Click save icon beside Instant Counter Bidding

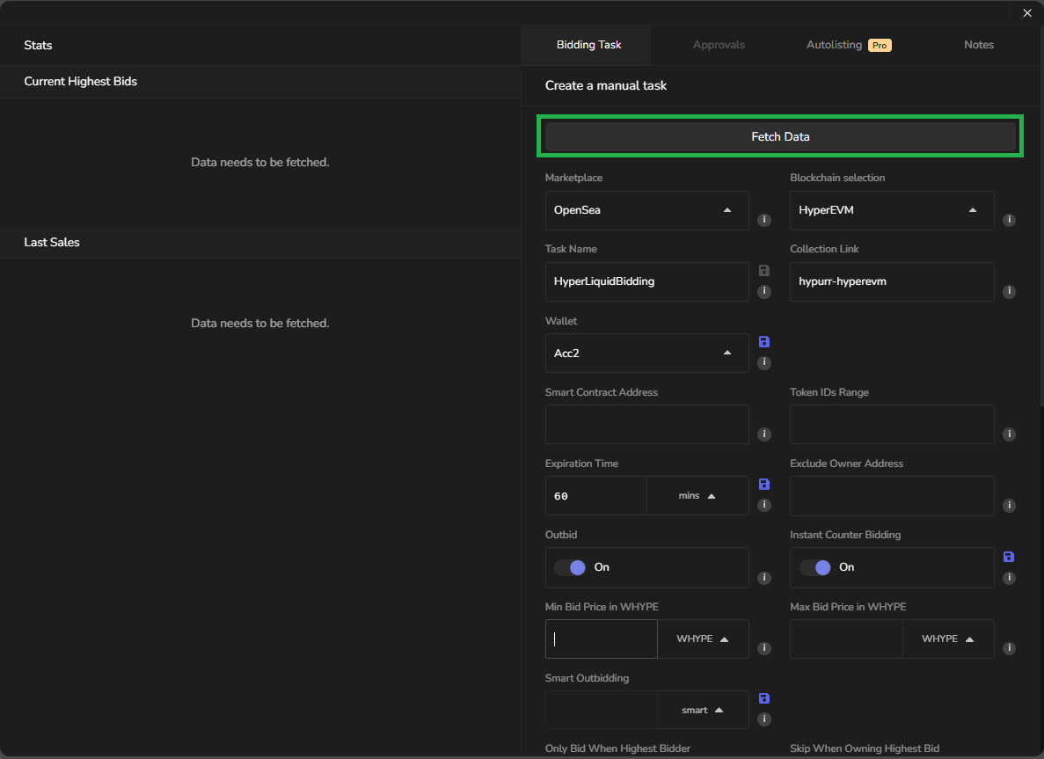tap(1009, 556)
